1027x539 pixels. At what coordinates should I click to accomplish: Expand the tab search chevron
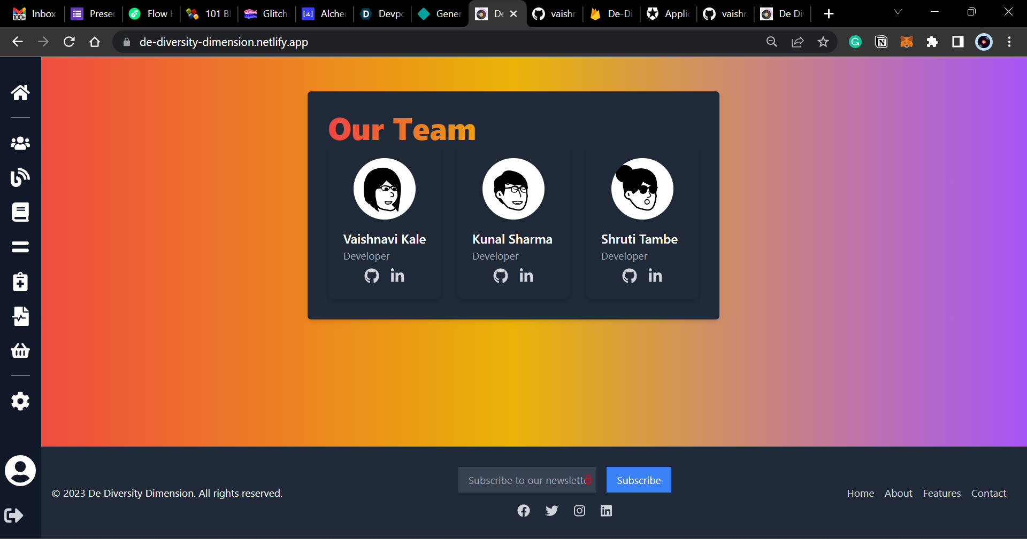pyautogui.click(x=898, y=12)
